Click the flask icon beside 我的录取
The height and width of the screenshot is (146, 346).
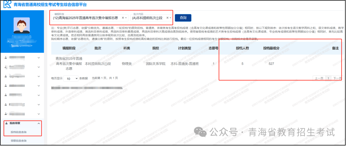(6, 123)
